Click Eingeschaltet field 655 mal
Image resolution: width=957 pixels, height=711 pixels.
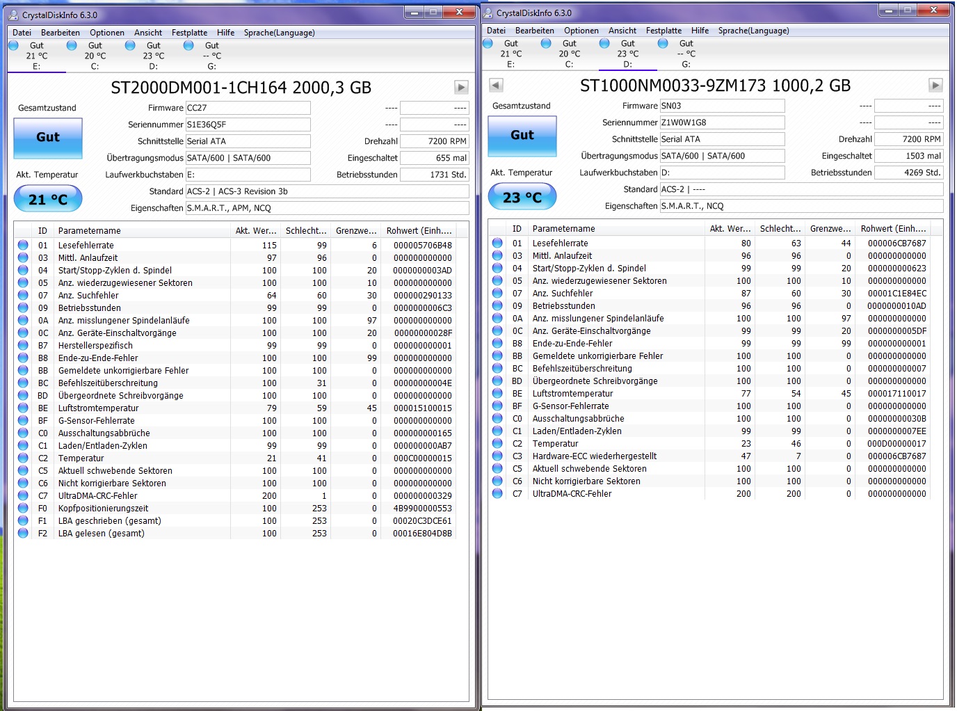435,158
